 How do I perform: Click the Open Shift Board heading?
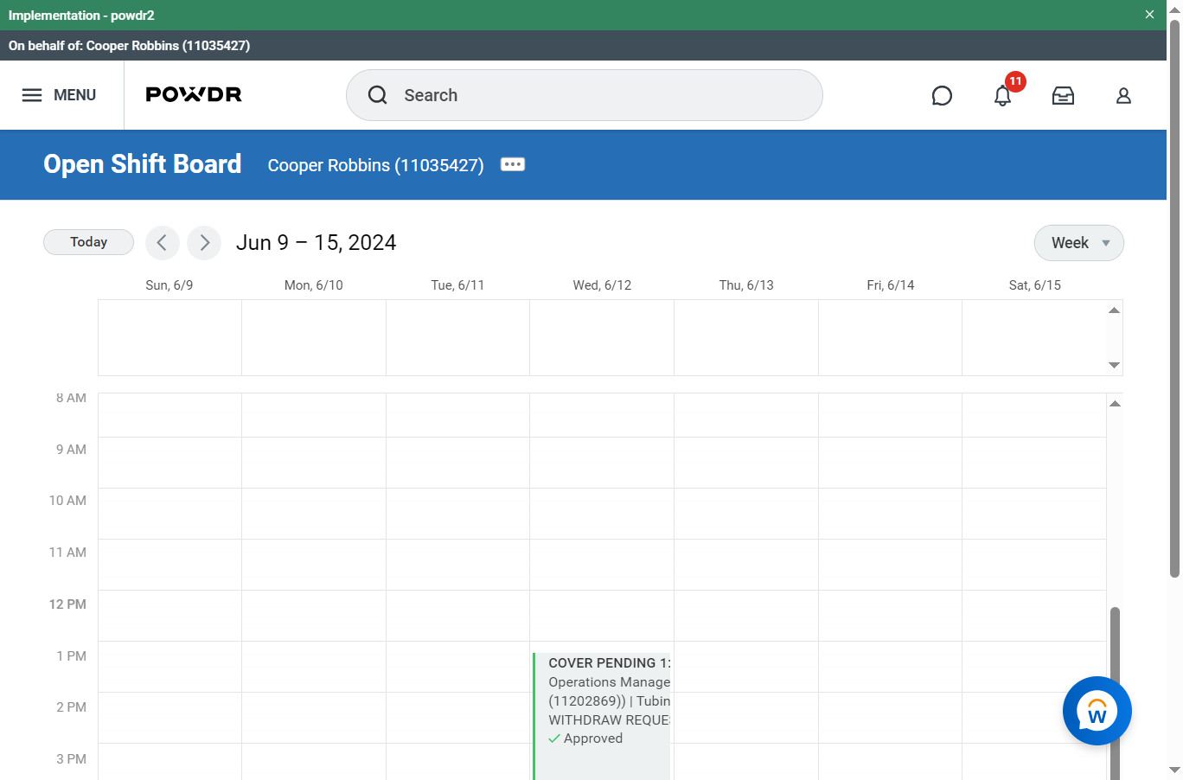(x=143, y=164)
